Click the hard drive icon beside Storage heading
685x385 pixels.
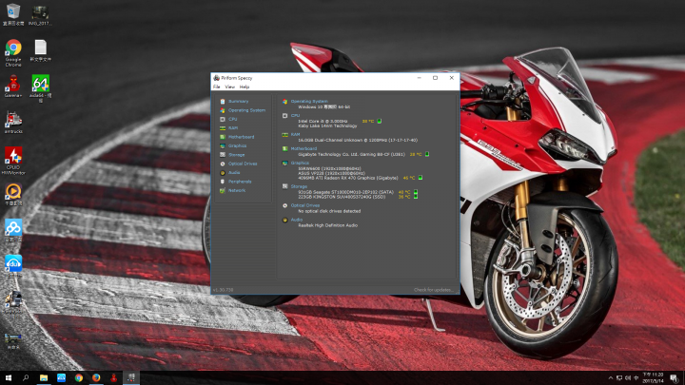[284, 187]
